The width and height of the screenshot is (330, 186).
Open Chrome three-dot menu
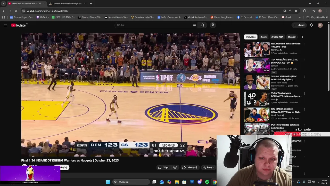326,11
